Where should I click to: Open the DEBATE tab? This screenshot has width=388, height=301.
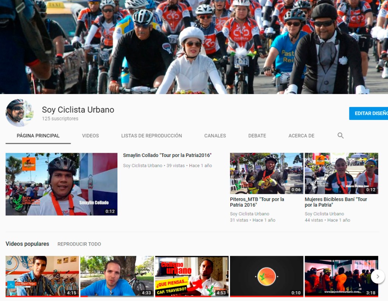(257, 135)
